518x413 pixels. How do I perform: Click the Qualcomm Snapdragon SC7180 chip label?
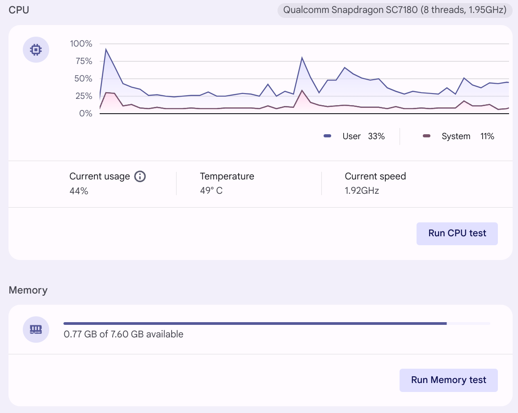pyautogui.click(x=395, y=10)
